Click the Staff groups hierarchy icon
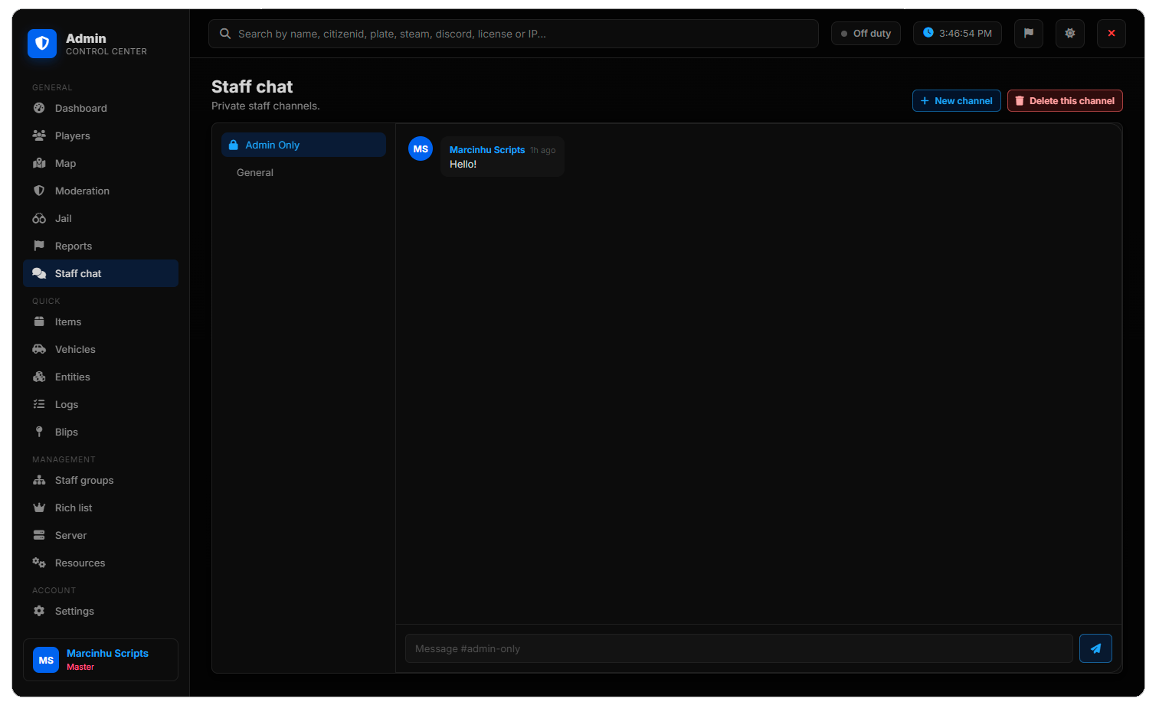The width and height of the screenshot is (1159, 705). (39, 480)
